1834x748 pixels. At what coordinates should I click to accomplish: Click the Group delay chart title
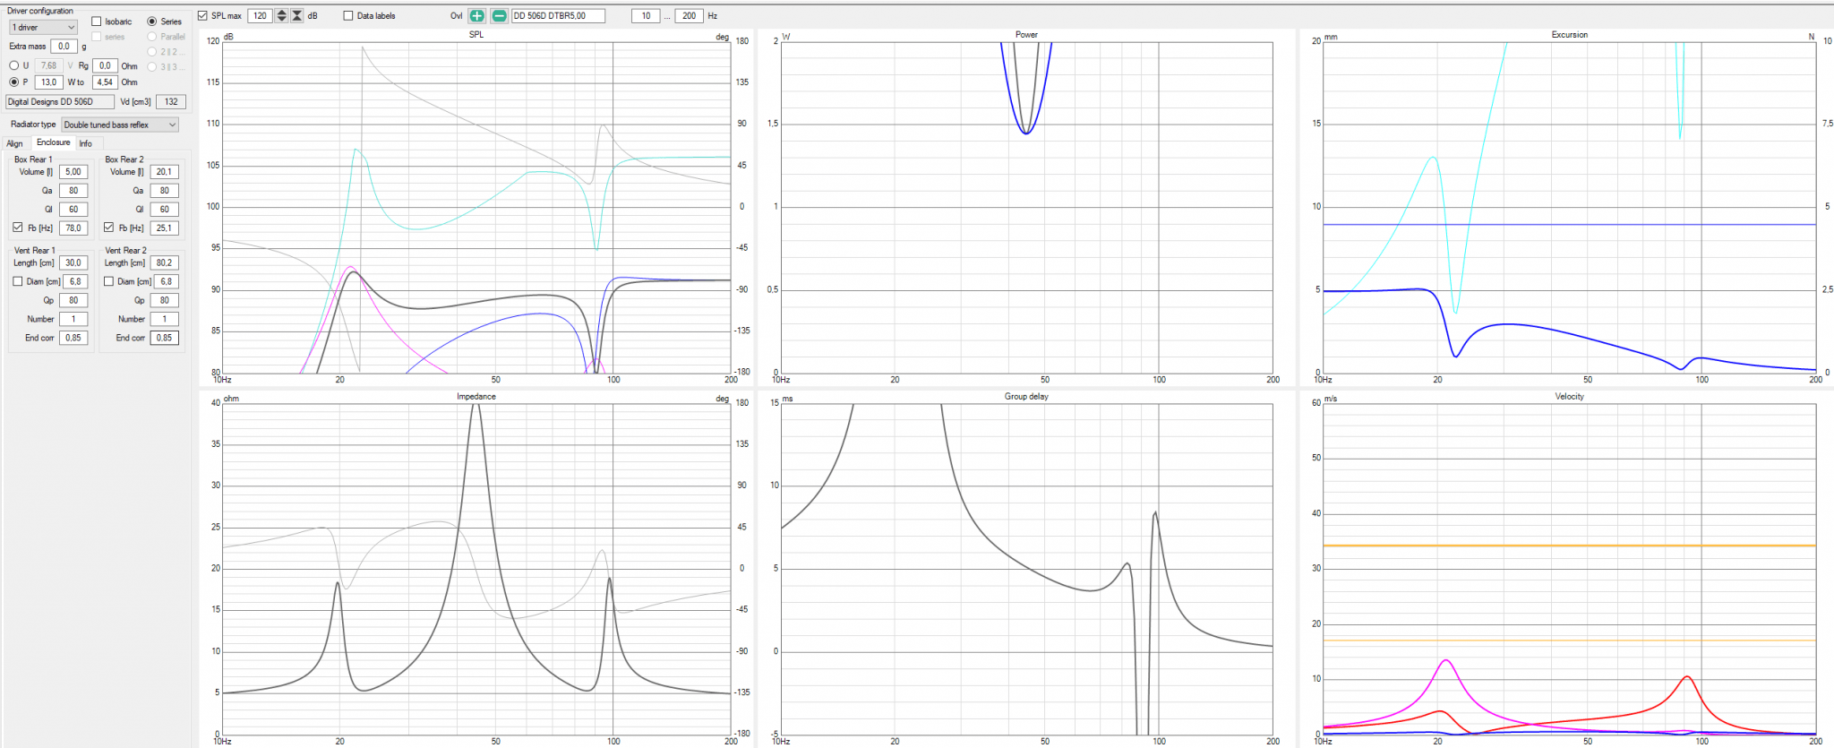click(x=1026, y=397)
